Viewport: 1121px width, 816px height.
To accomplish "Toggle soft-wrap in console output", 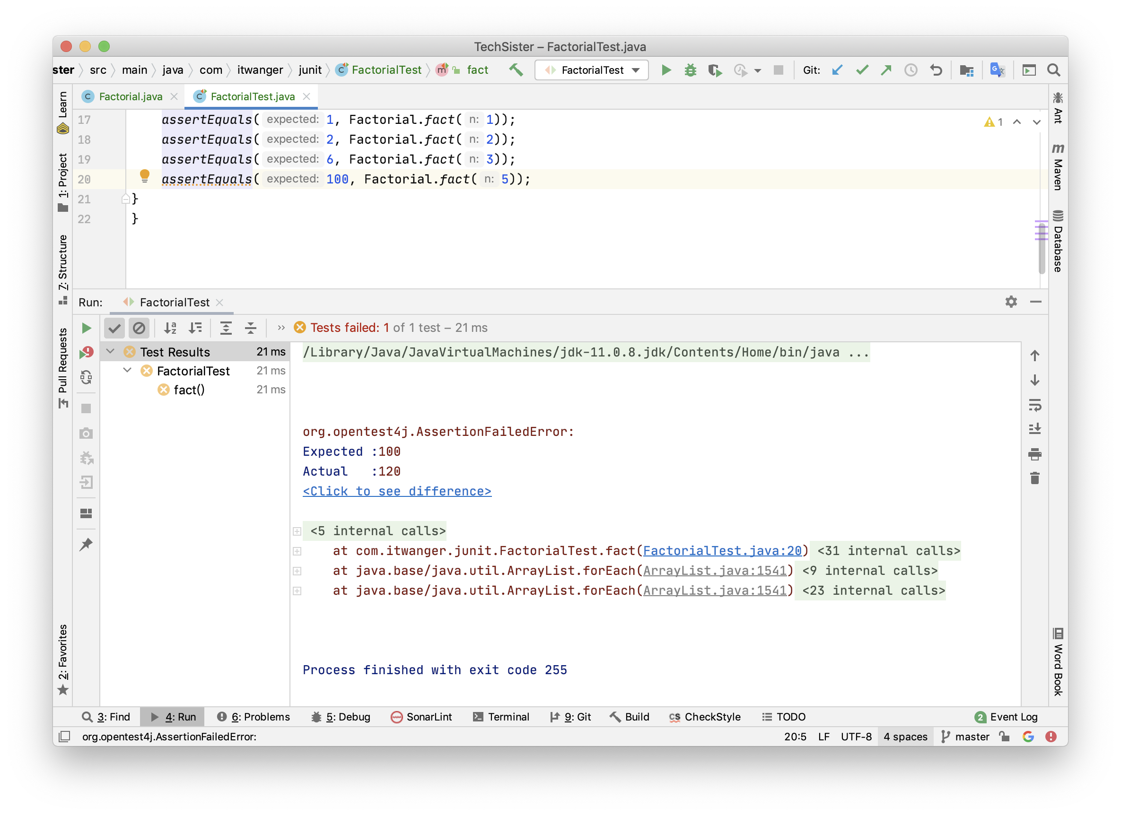I will 1034,405.
